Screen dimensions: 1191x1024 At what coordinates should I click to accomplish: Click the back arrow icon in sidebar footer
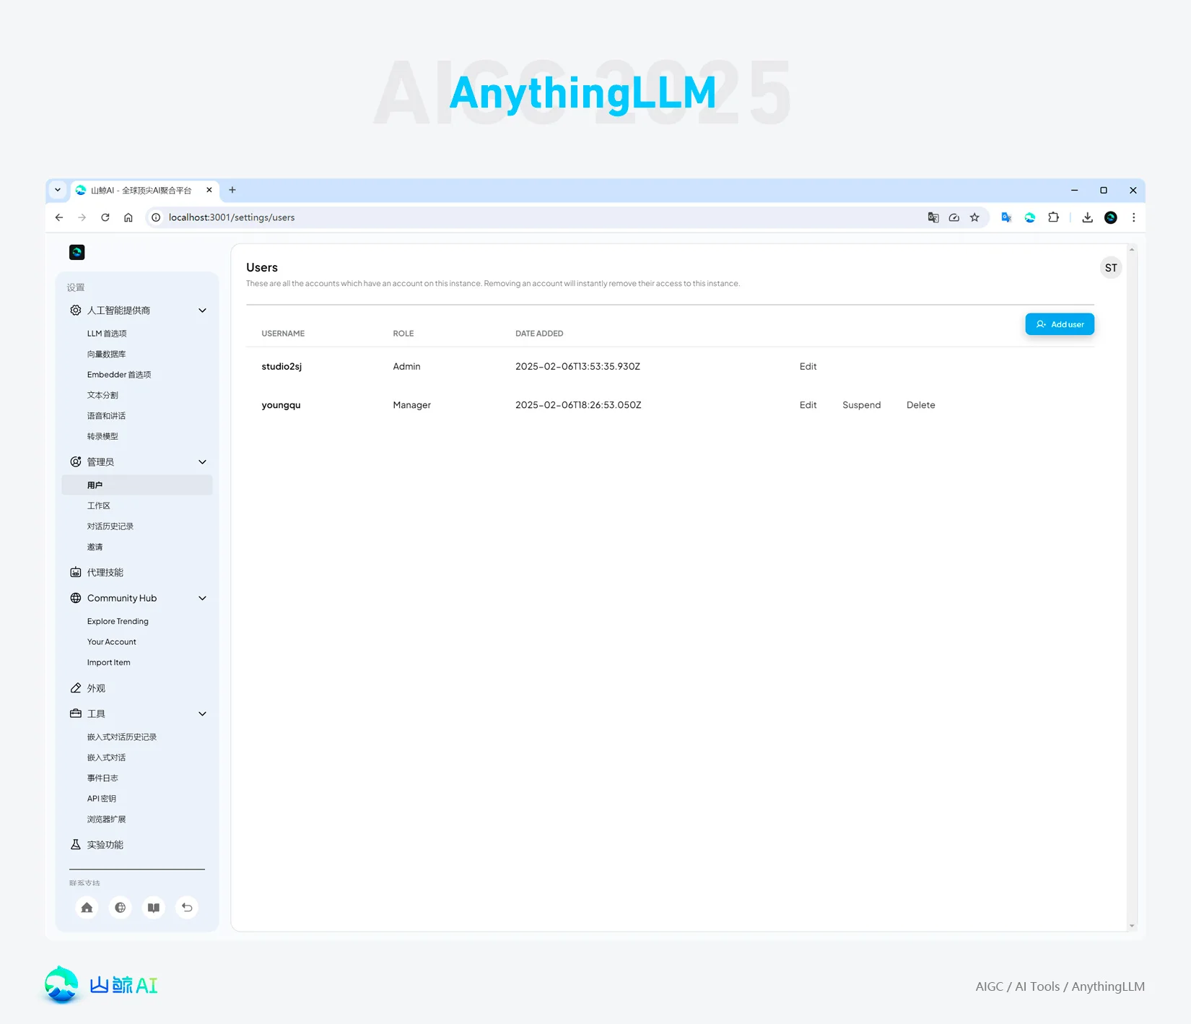tap(187, 908)
